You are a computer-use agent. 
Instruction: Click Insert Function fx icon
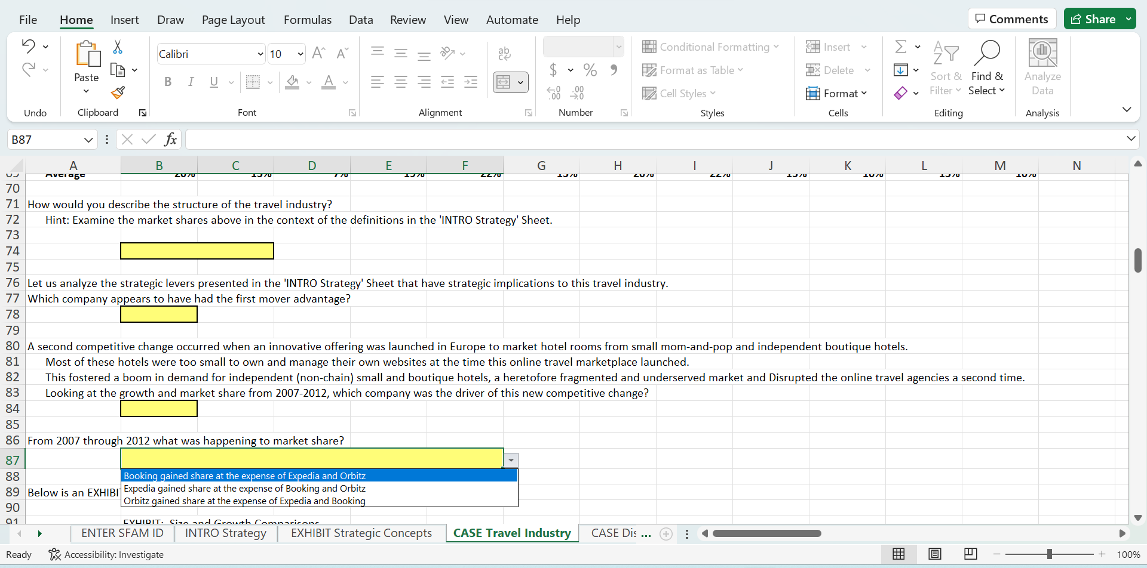coord(170,139)
